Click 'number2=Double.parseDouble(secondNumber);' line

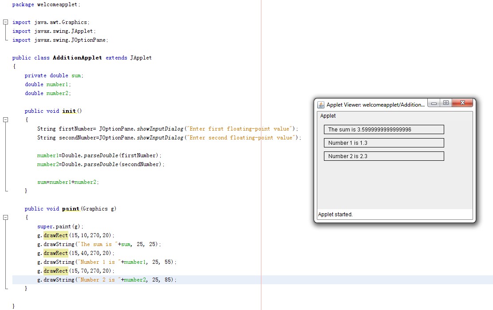101,164
